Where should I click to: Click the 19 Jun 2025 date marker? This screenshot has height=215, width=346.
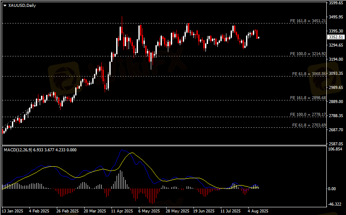(204, 211)
